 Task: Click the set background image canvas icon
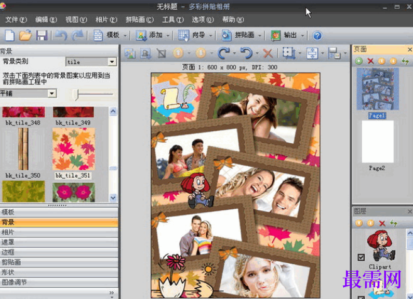click(130, 53)
